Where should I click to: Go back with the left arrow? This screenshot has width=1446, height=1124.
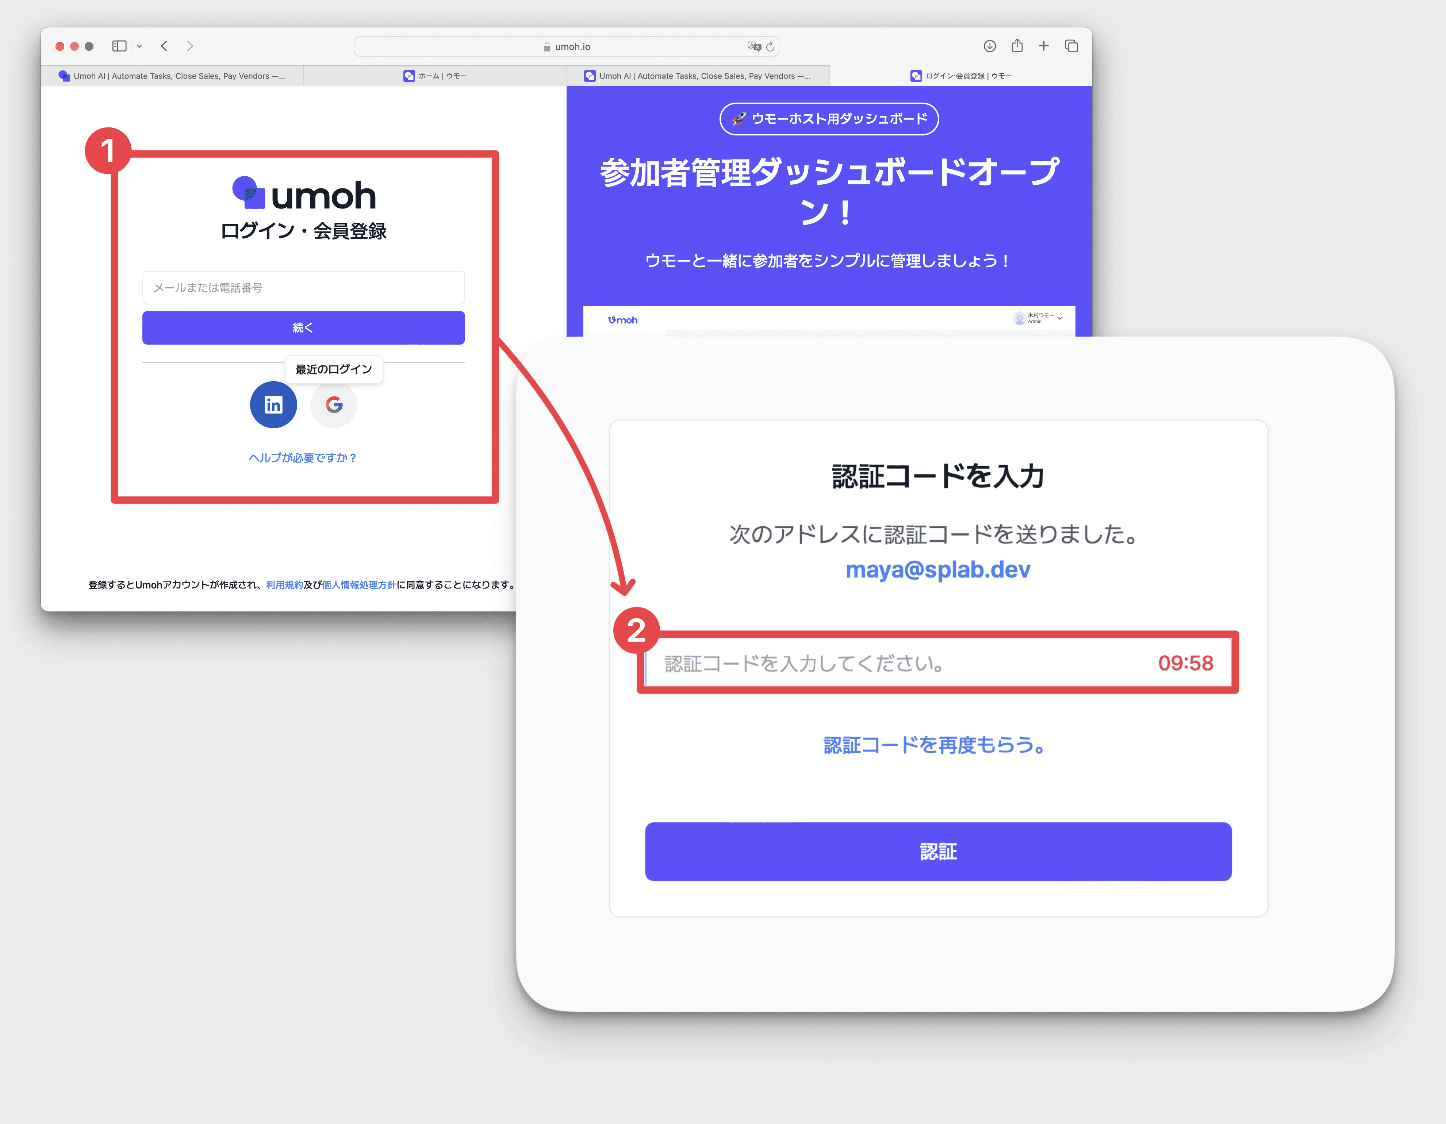coord(164,46)
